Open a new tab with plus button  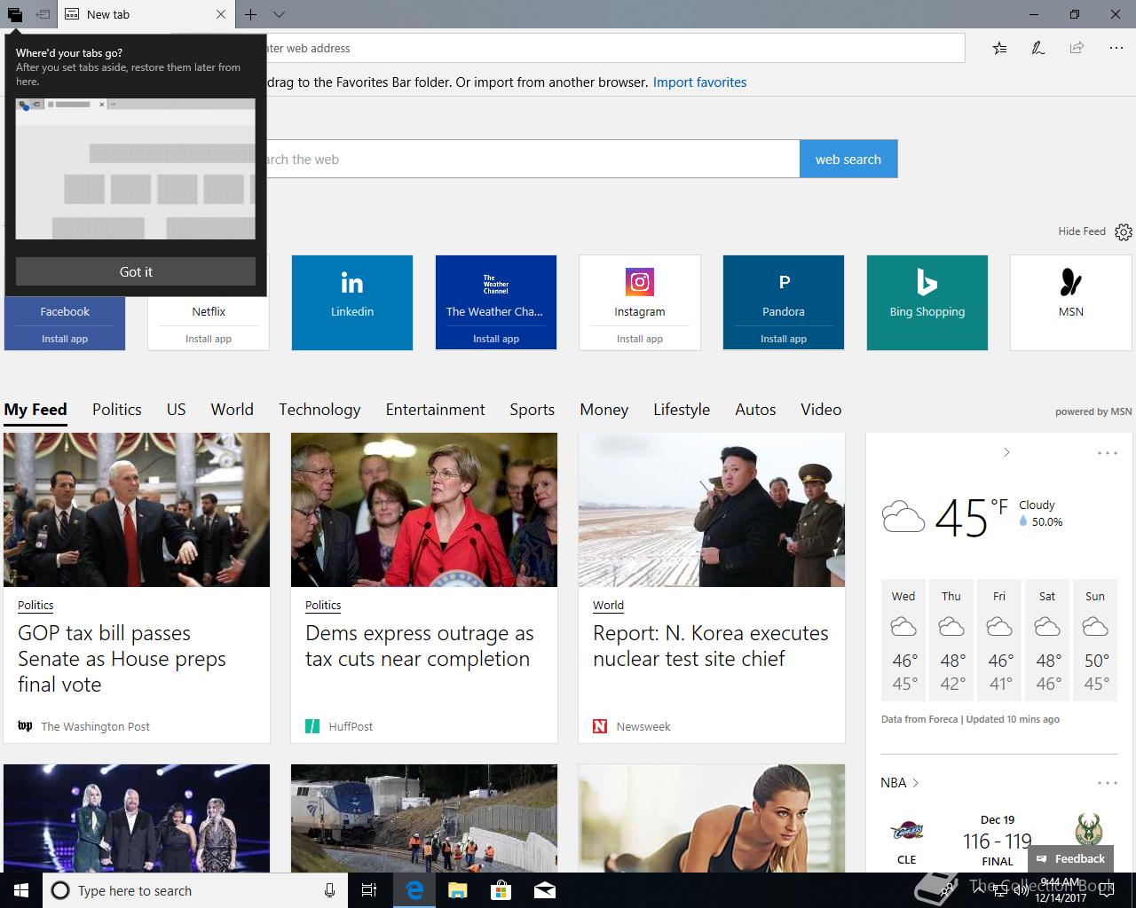click(251, 14)
